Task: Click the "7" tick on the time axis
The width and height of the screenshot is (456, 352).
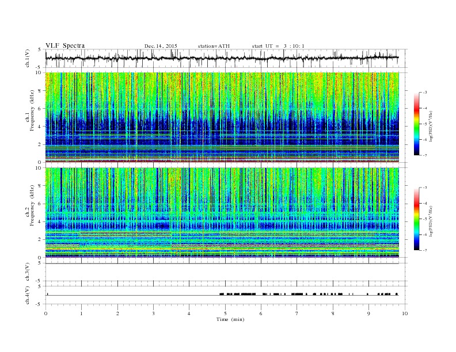Action: point(297,313)
